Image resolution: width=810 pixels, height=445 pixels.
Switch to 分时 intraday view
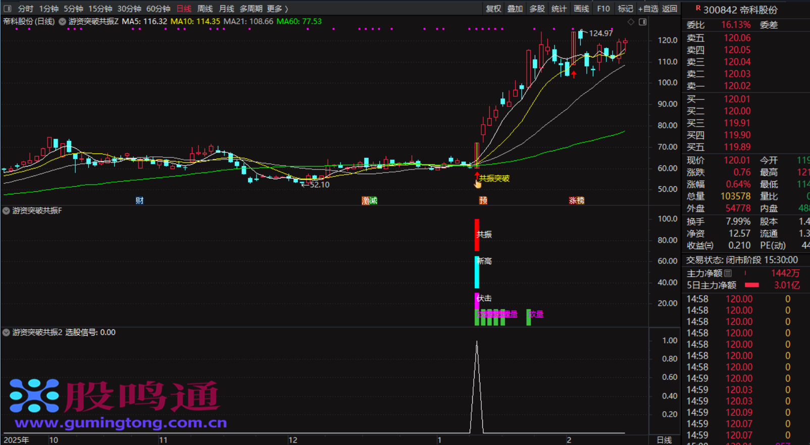pyautogui.click(x=25, y=9)
